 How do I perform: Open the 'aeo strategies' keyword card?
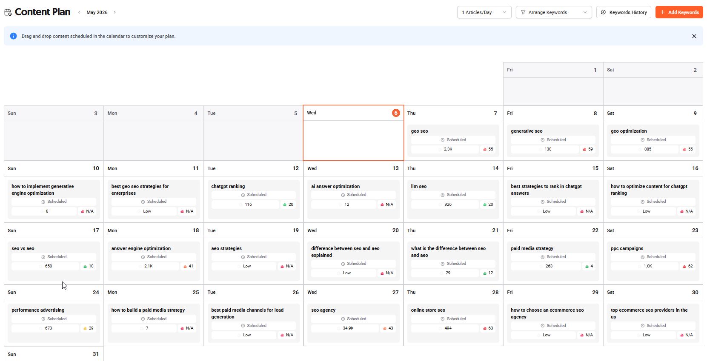[x=253, y=261]
